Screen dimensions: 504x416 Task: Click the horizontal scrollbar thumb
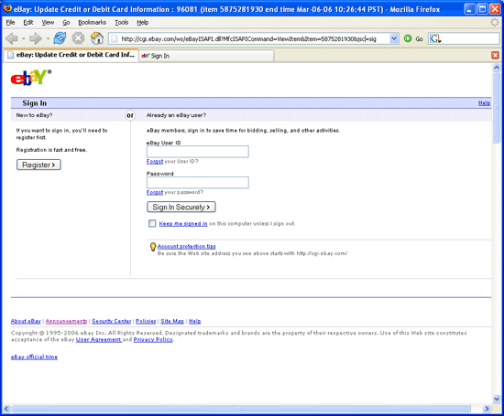pyautogui.click(x=241, y=409)
